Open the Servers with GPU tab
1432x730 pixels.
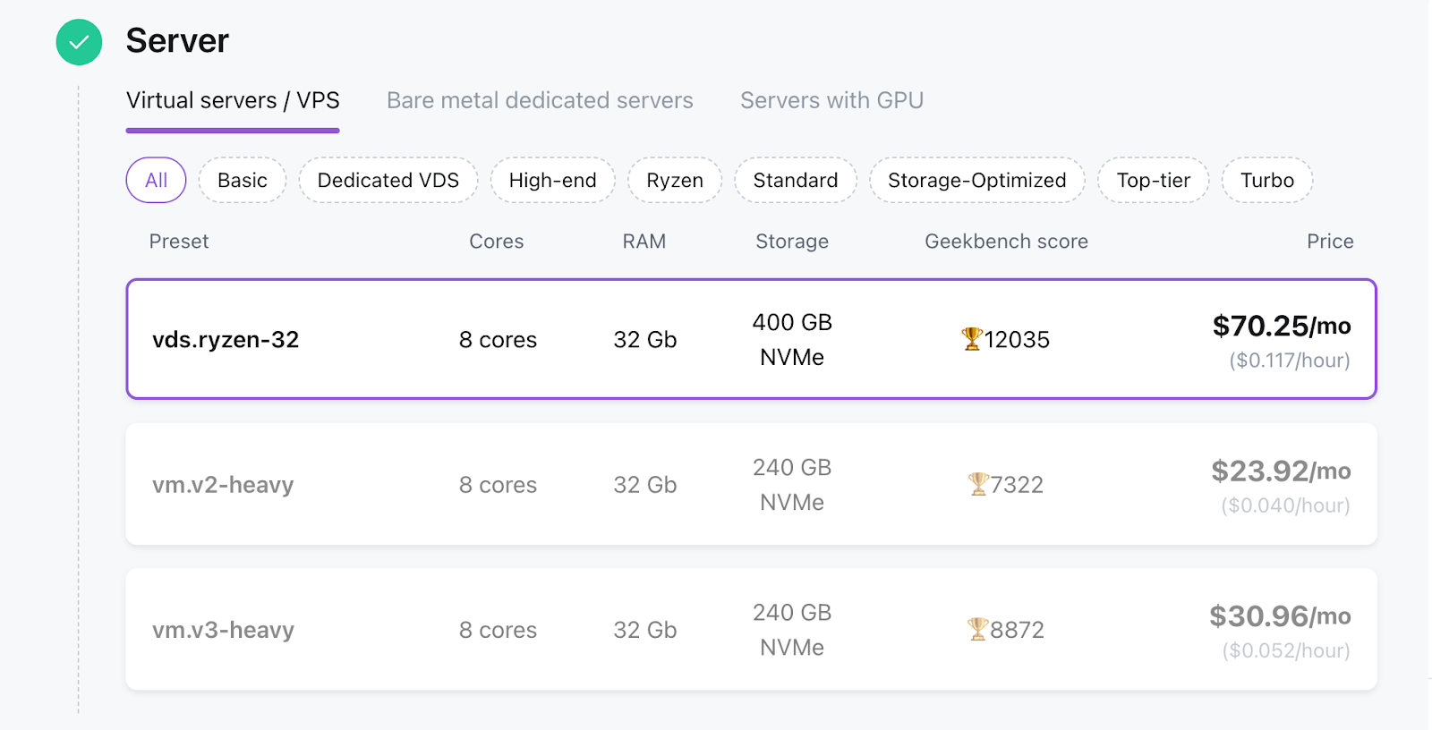[x=831, y=100]
